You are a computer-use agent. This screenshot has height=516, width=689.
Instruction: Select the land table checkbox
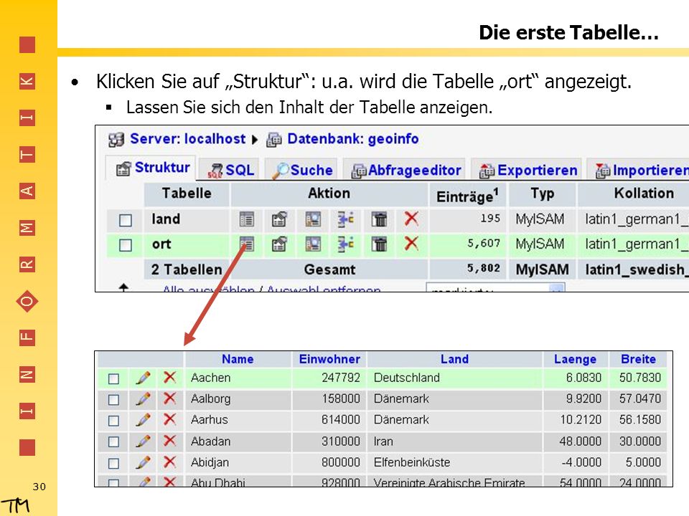click(126, 220)
